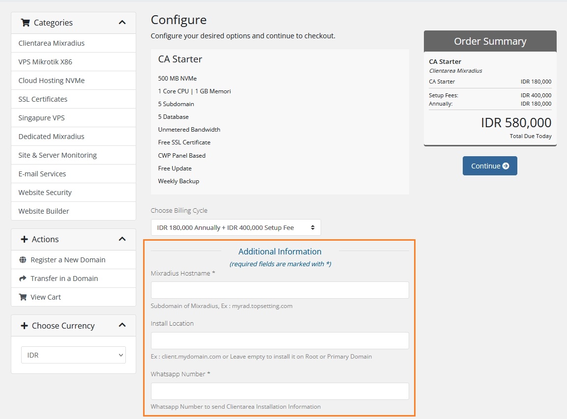Viewport: 567px width, 419px height.
Task: Collapse the Actions panel chevron
Action: pos(122,239)
